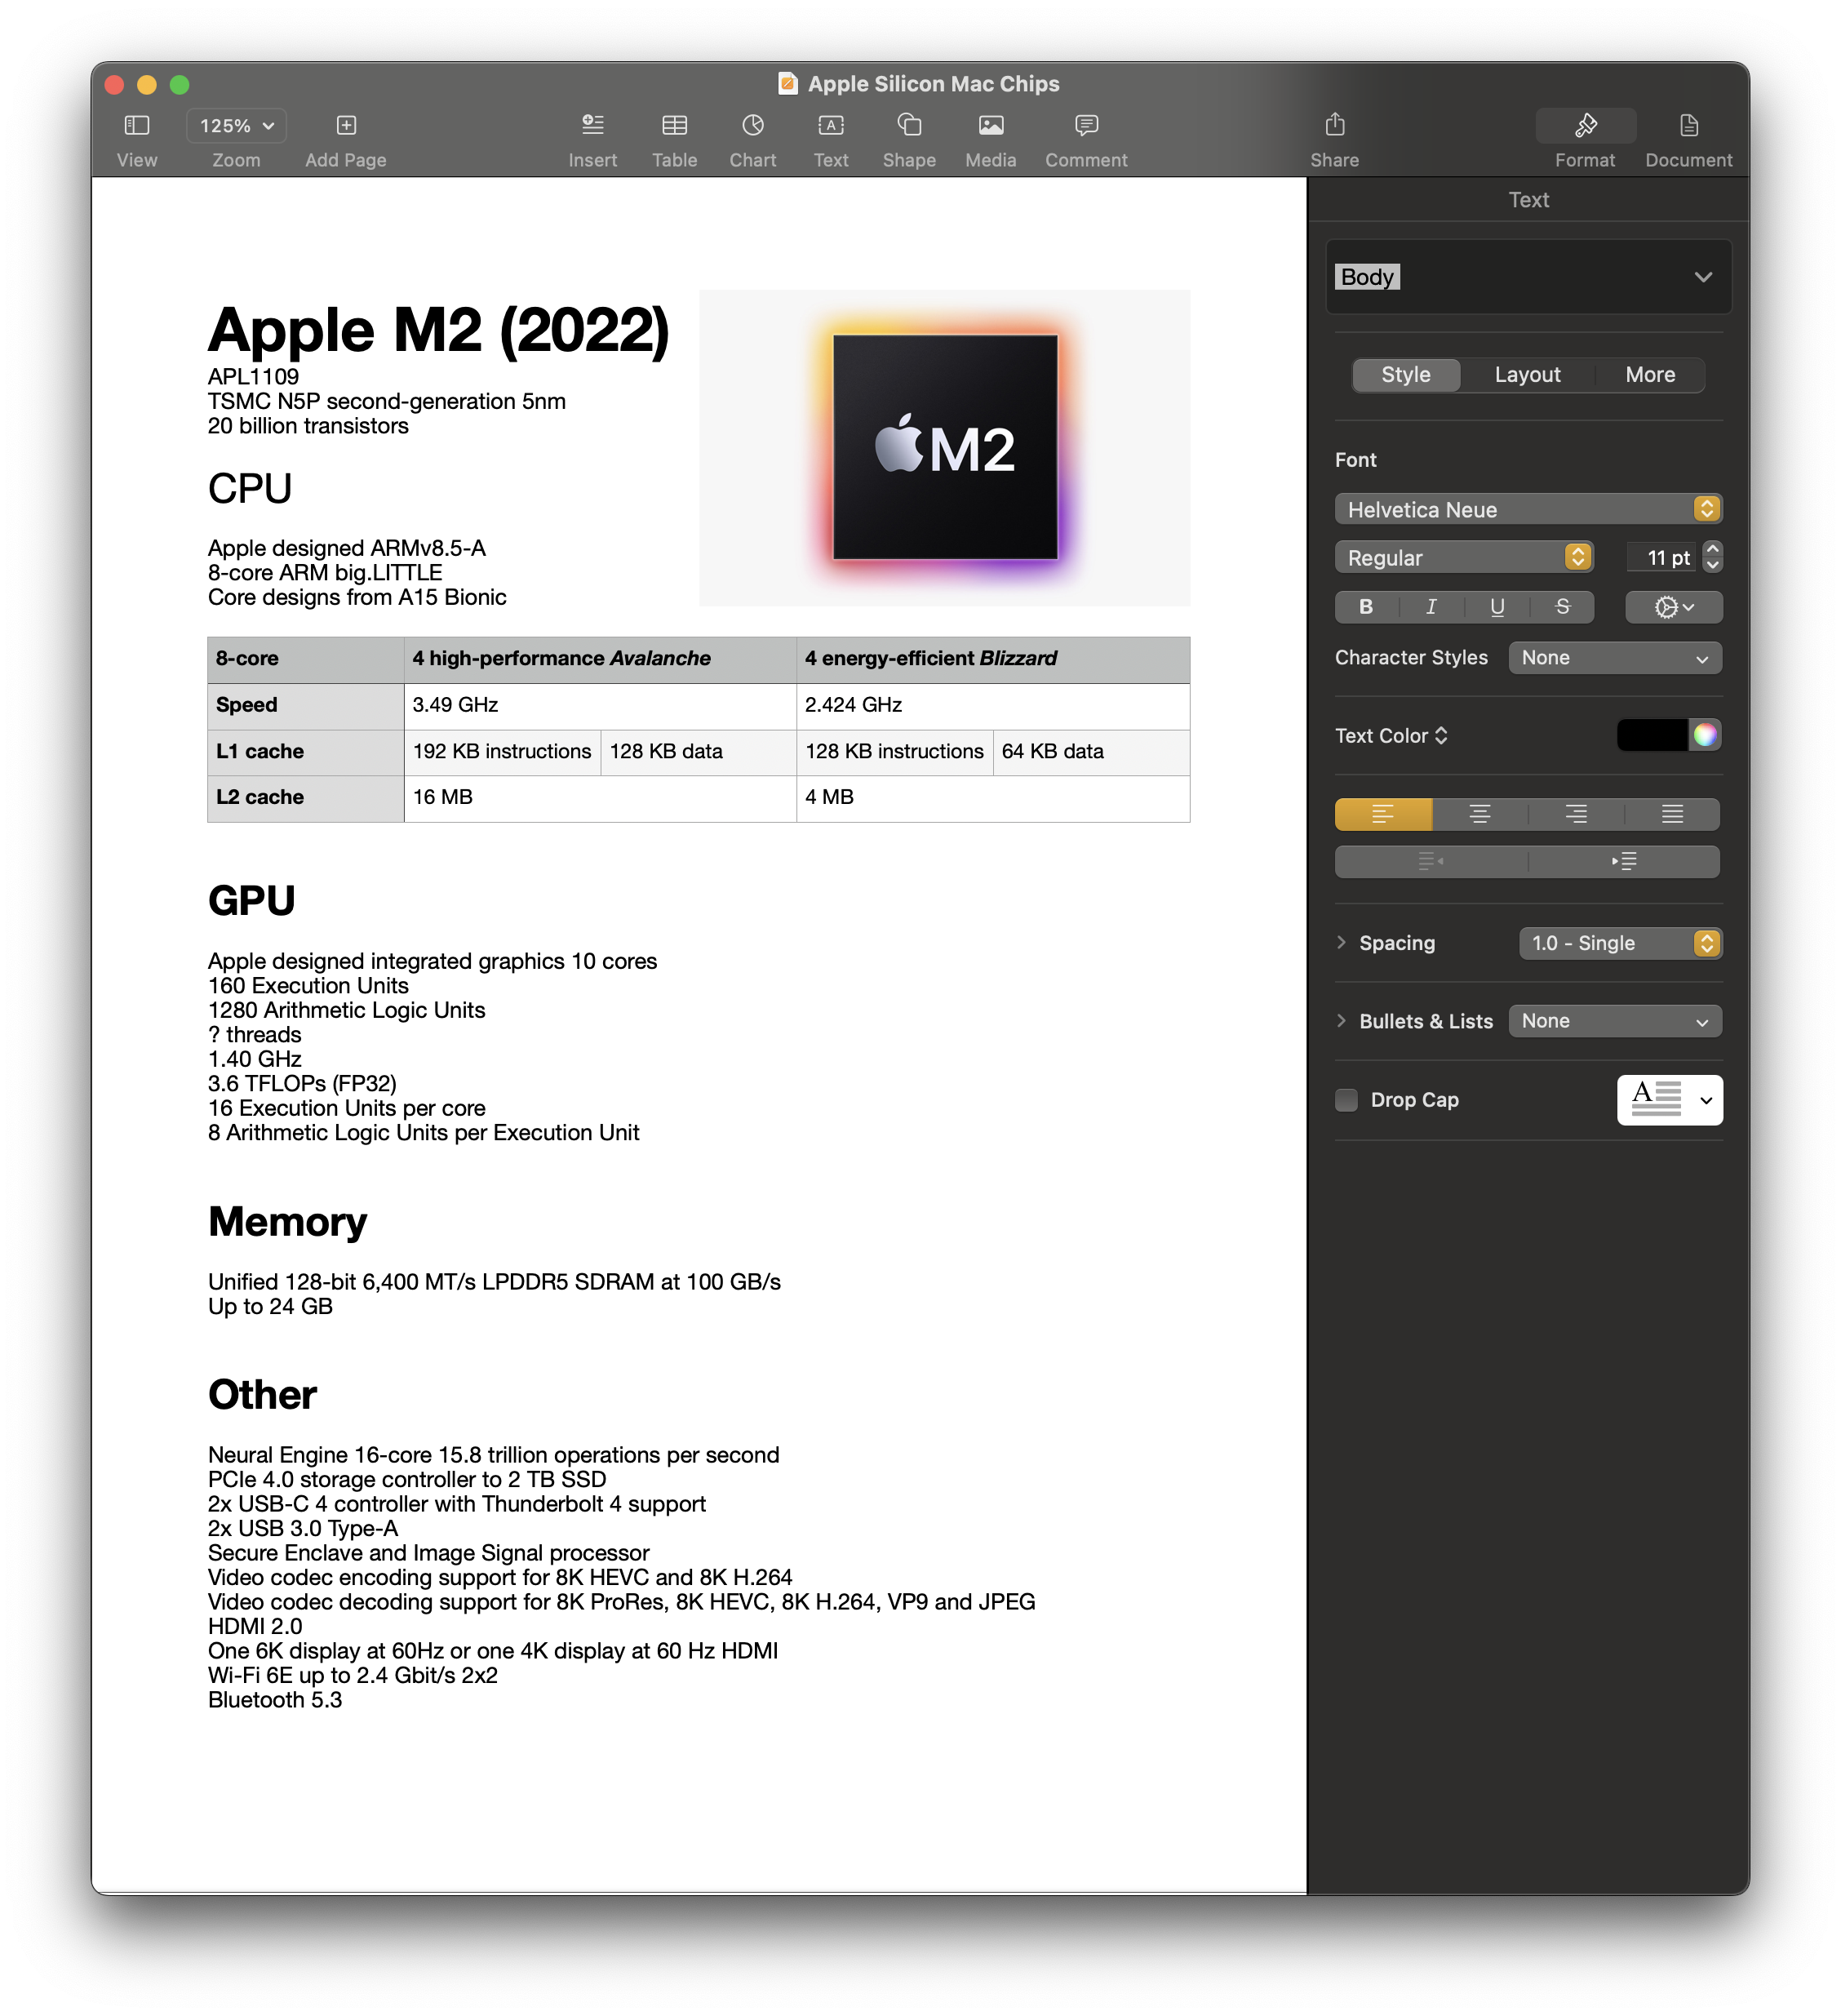Justify the text
Image resolution: width=1841 pixels, height=2016 pixels.
(x=1671, y=814)
